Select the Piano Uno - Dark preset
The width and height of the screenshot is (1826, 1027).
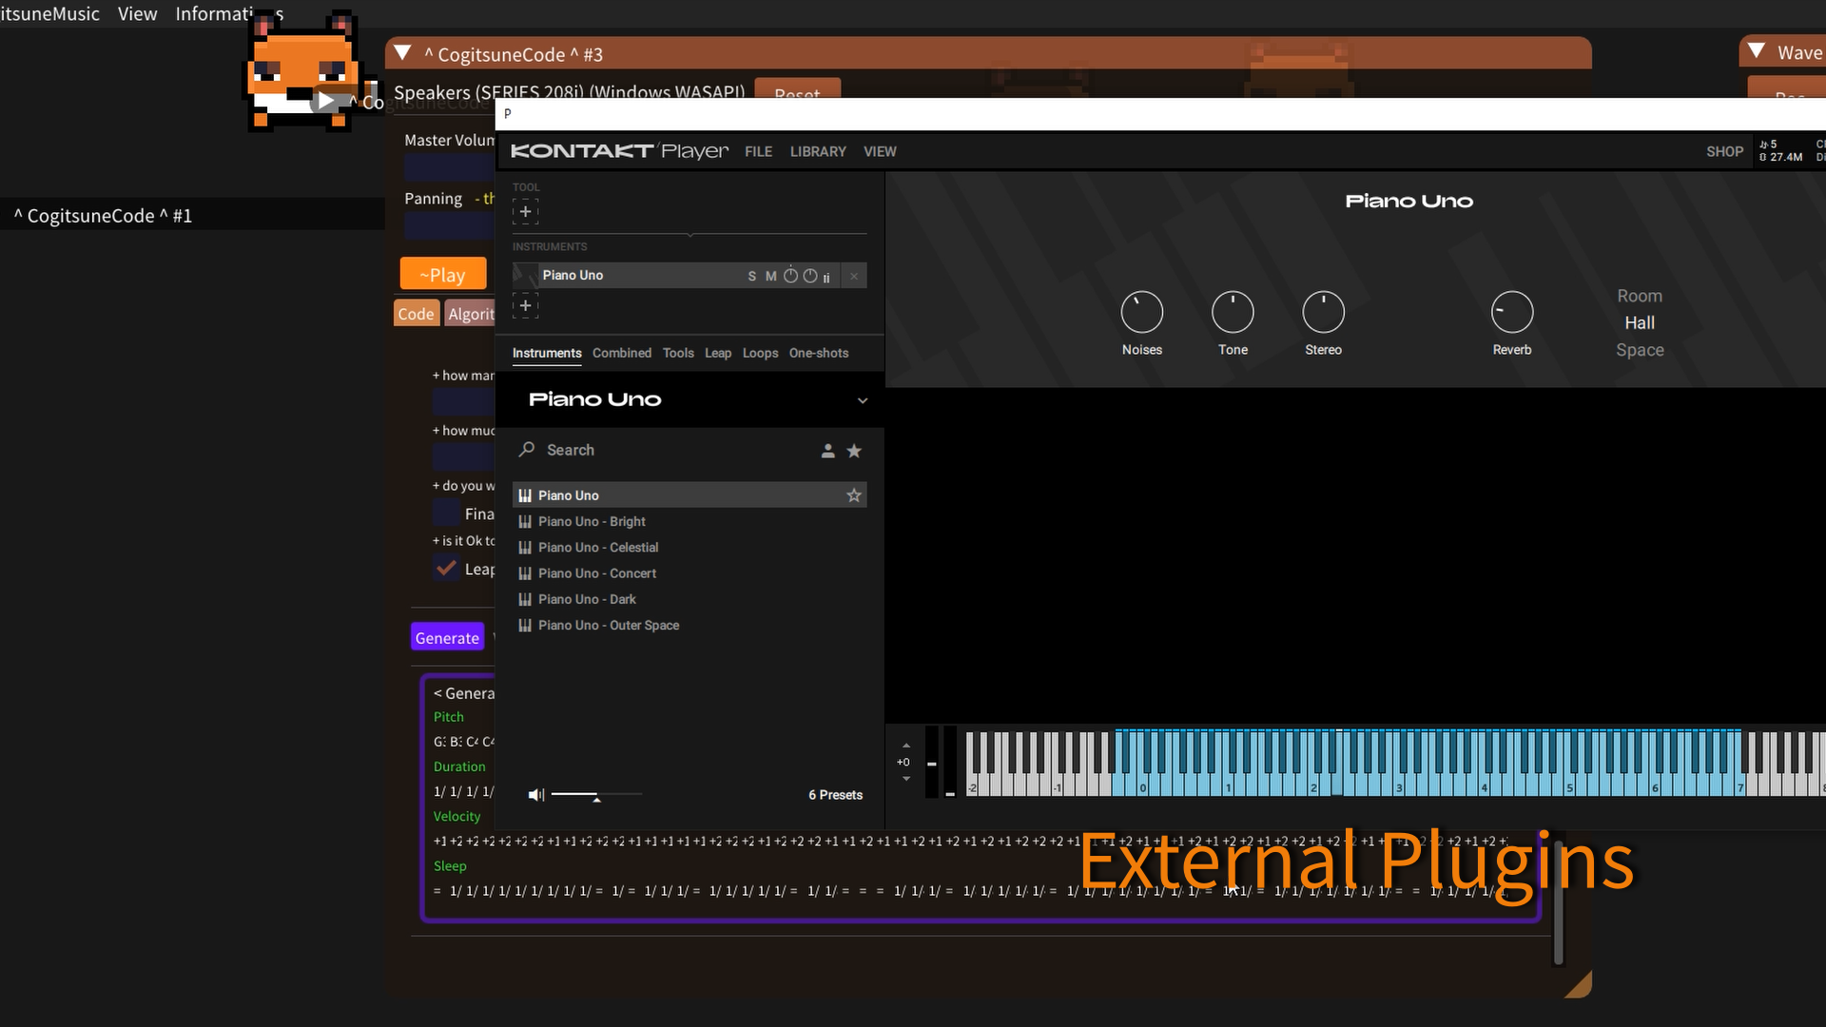click(x=587, y=599)
